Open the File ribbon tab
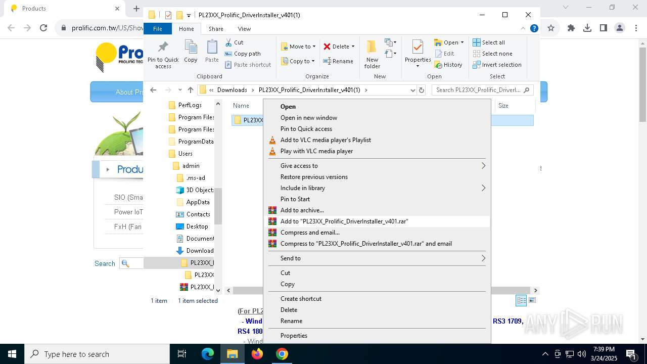Image resolution: width=647 pixels, height=364 pixels. 158,29
